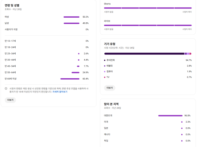
Task: Open the 자세히 알아보기 link
Action: (x=60, y=92)
